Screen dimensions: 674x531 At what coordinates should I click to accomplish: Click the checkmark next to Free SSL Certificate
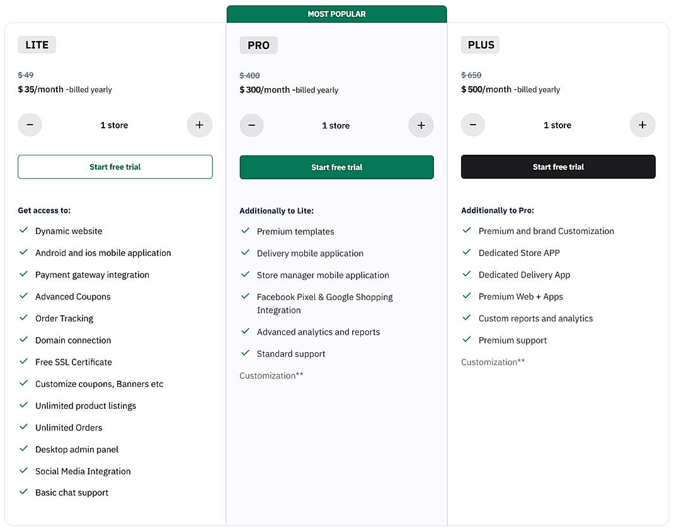24,362
